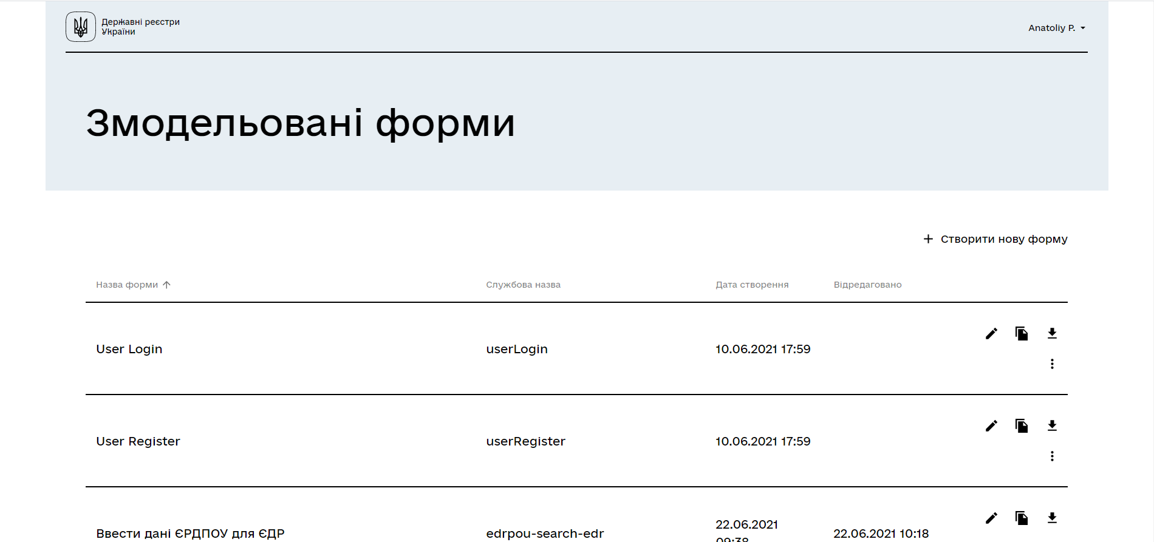The image size is (1154, 542).
Task: Sort by Відредаговано column header
Action: 867,285
